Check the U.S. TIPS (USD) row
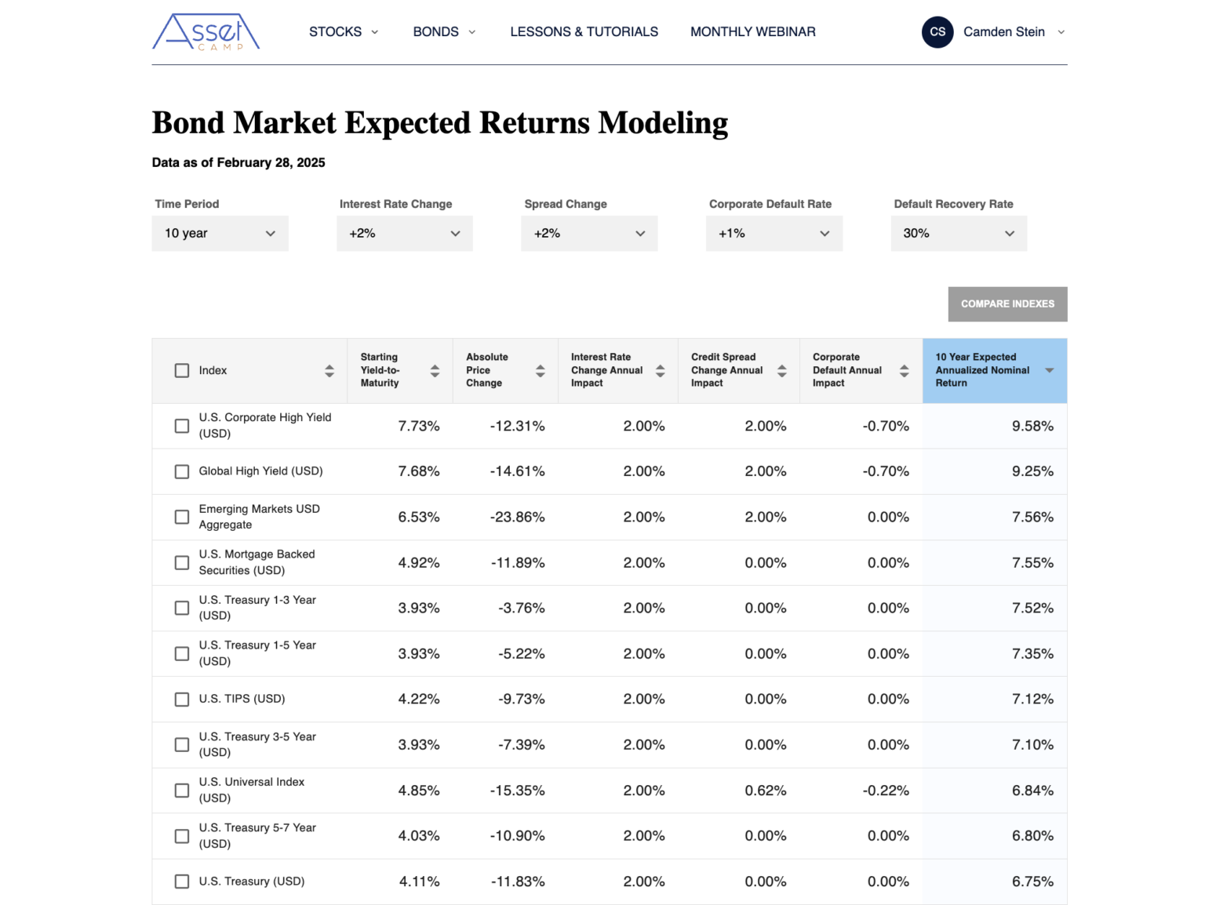 click(x=181, y=699)
